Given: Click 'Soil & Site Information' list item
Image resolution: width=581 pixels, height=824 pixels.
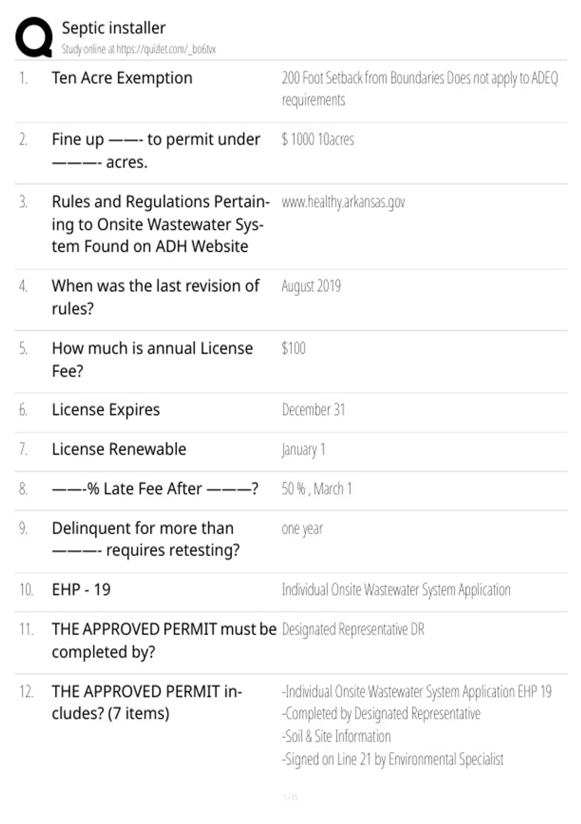Looking at the screenshot, I should pyautogui.click(x=336, y=736).
